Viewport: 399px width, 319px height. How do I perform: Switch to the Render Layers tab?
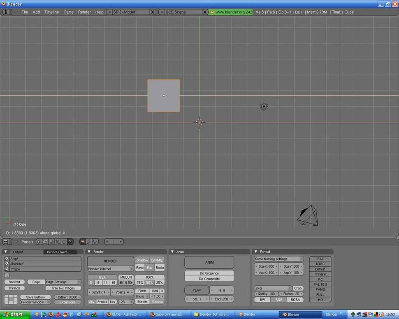tap(60, 252)
